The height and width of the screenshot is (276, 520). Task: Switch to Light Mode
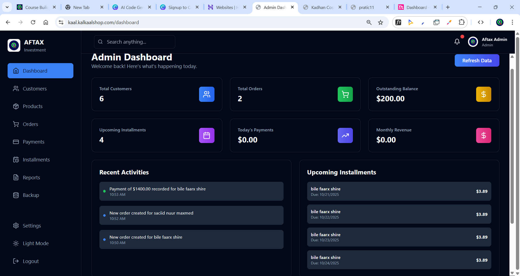point(36,243)
